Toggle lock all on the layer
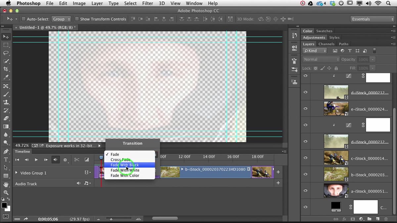This screenshot has height=223, width=397. pyautogui.click(x=336, y=68)
